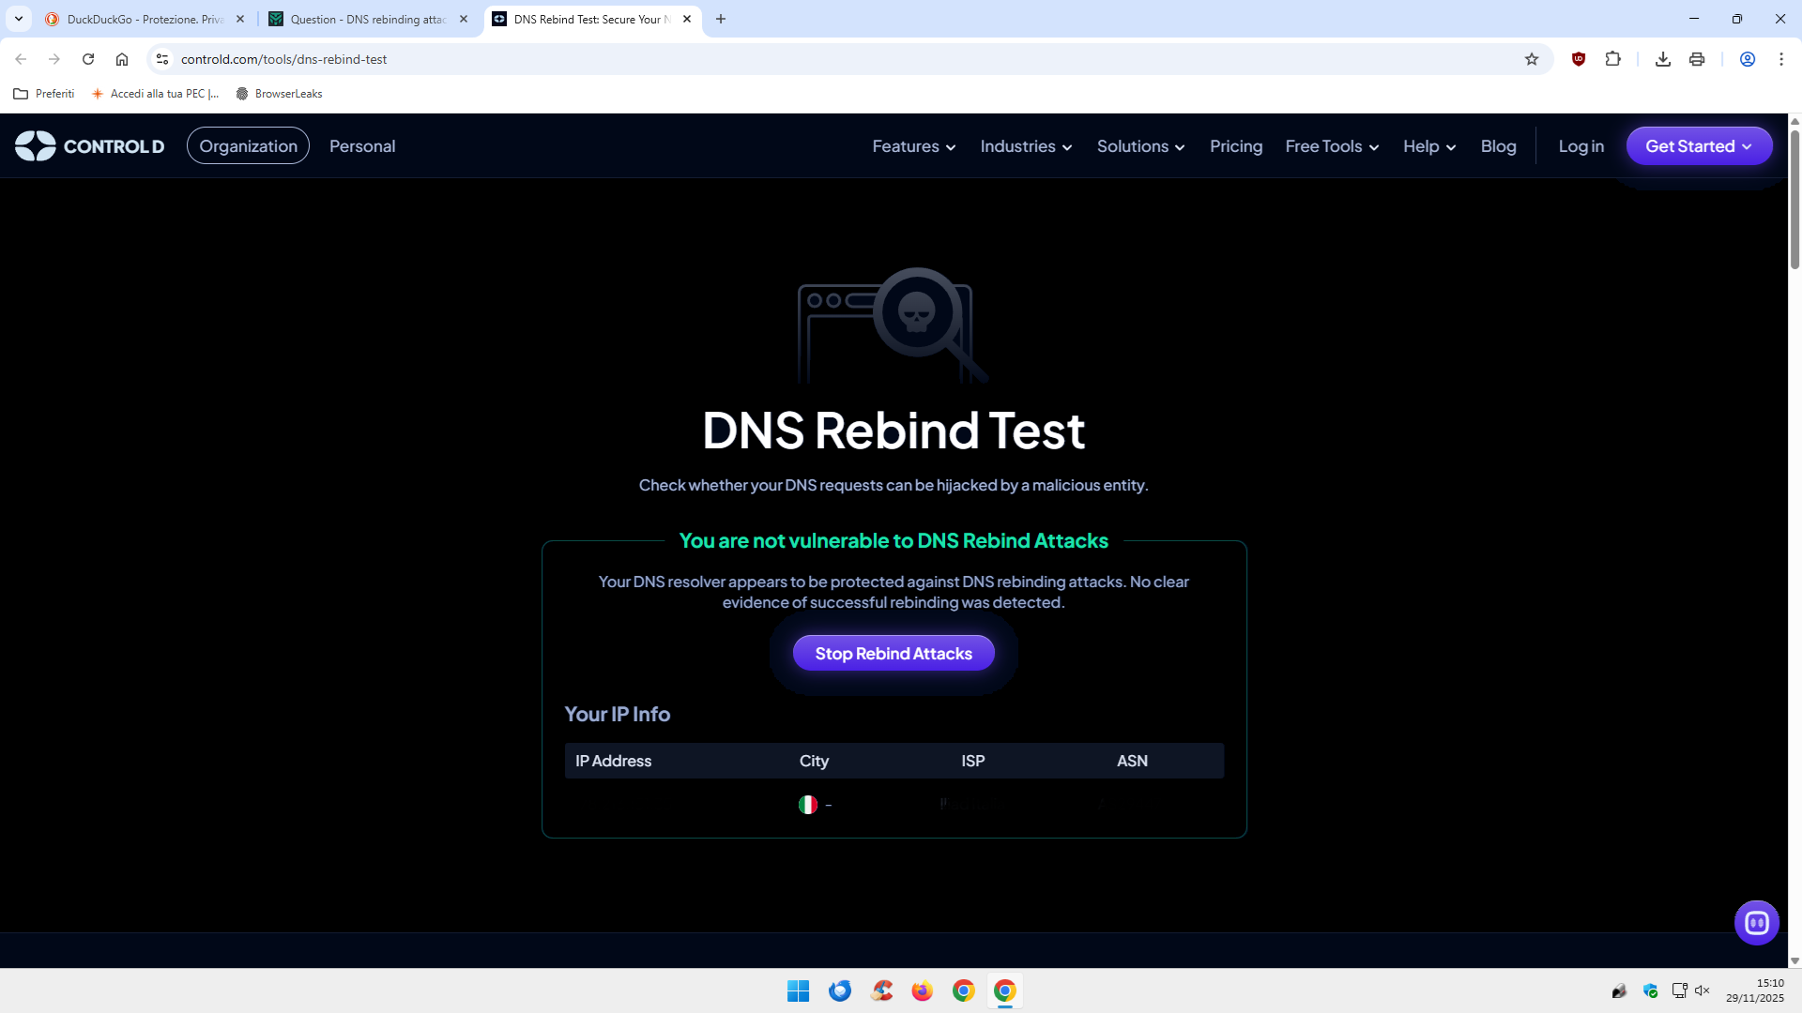Switch to the Organization toggle

248,146
